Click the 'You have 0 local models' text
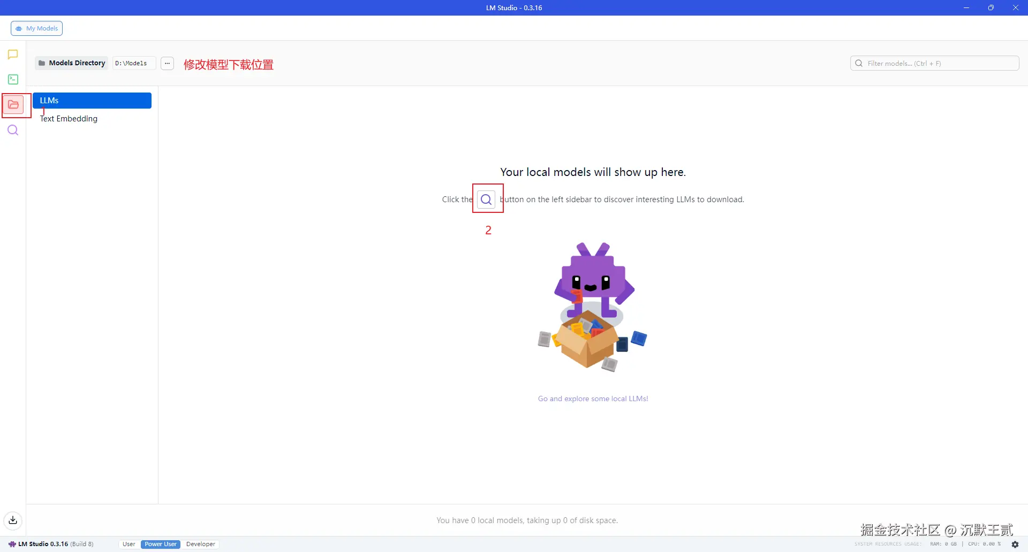The image size is (1028, 552). point(527,520)
